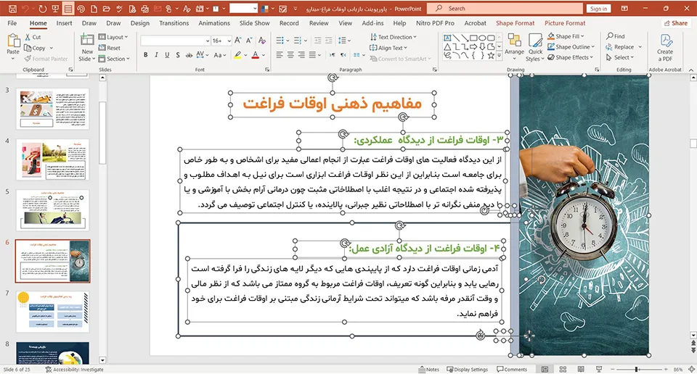This screenshot has height=374, width=697.
Task: Open the Clipboard pane launcher
Action: point(70,70)
